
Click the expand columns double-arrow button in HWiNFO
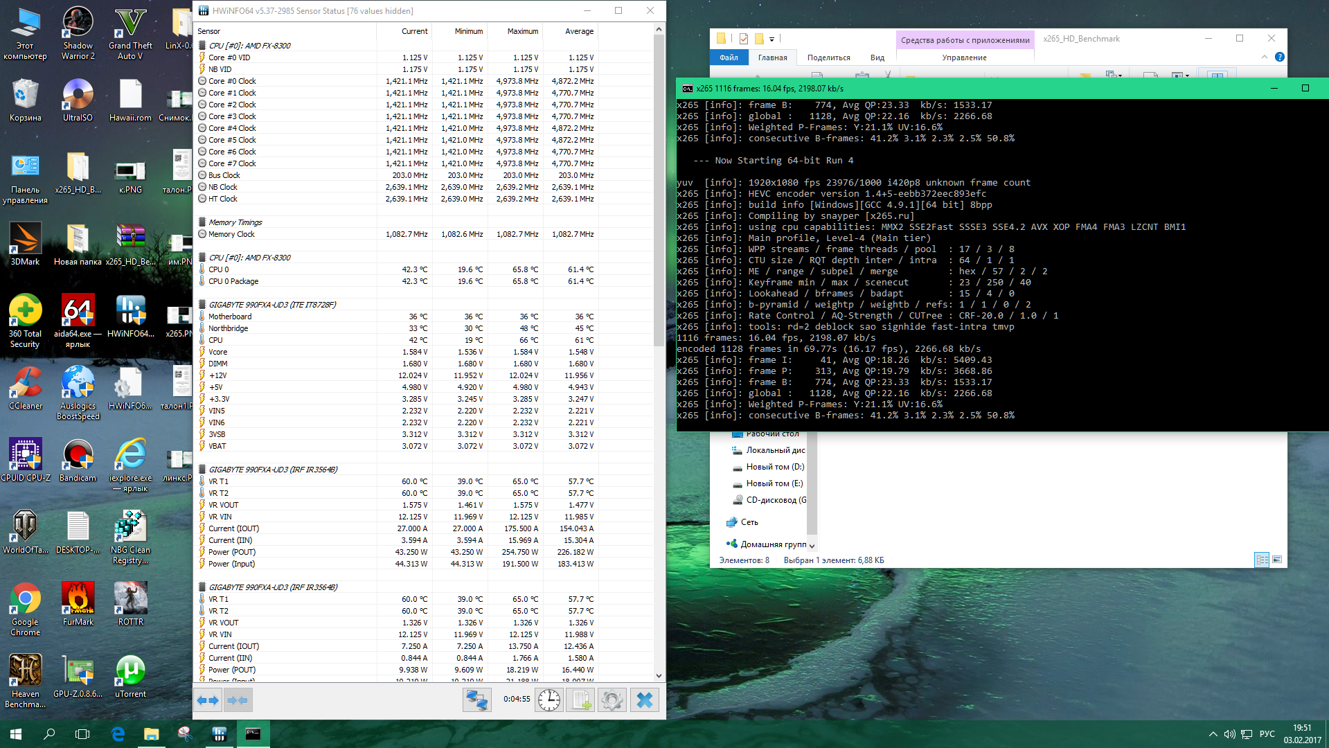click(x=208, y=700)
